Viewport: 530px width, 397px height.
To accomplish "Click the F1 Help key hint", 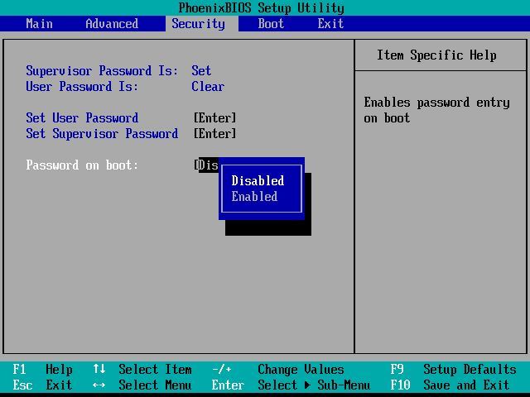I will [42, 370].
